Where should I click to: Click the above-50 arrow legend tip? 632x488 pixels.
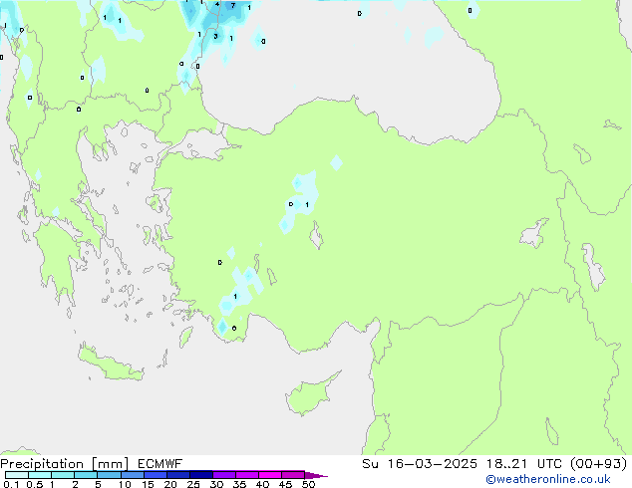click(316, 475)
